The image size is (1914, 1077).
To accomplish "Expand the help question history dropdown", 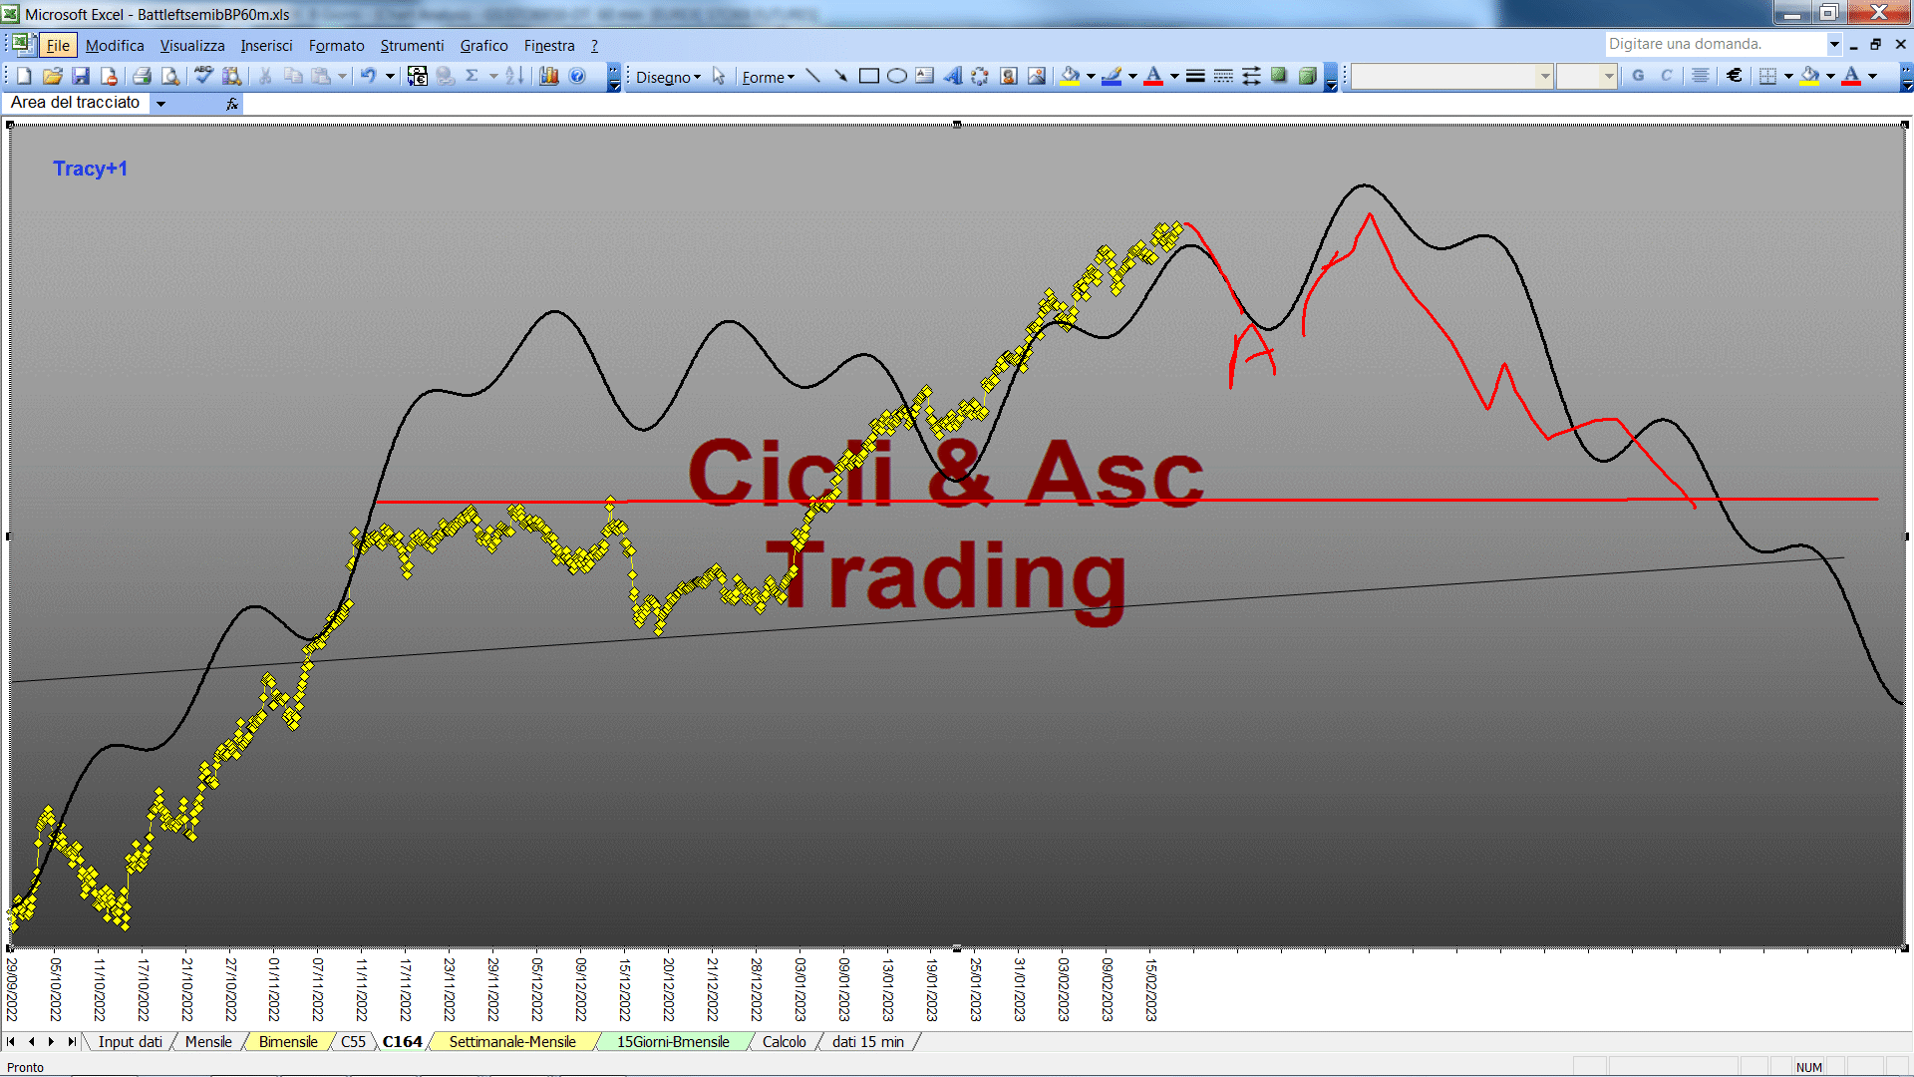I will point(1834,44).
